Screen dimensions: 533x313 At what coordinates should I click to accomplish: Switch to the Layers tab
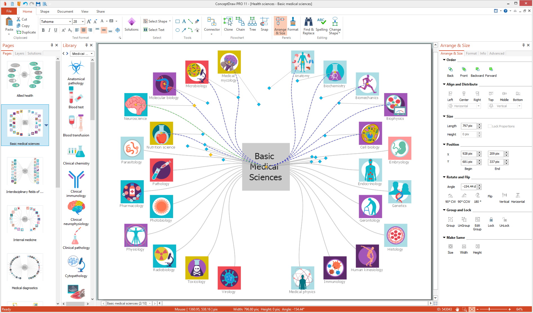(x=19, y=53)
